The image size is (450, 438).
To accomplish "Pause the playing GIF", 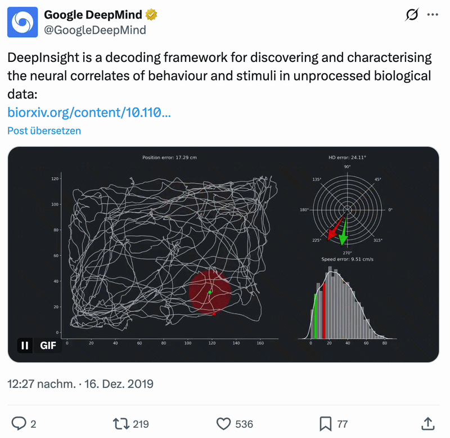I will coord(25,345).
